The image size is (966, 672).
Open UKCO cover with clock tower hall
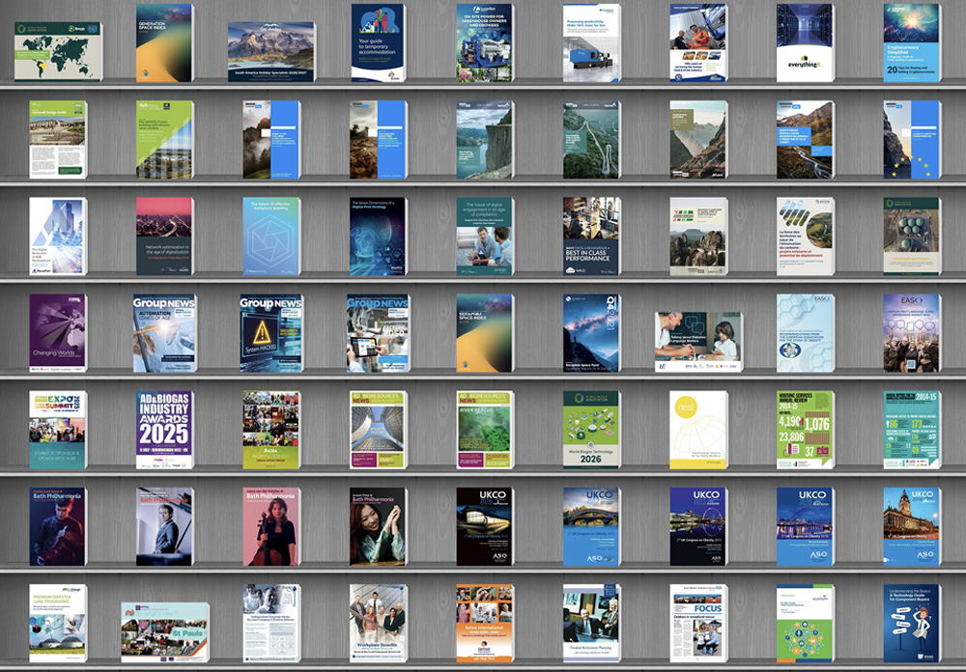[912, 526]
